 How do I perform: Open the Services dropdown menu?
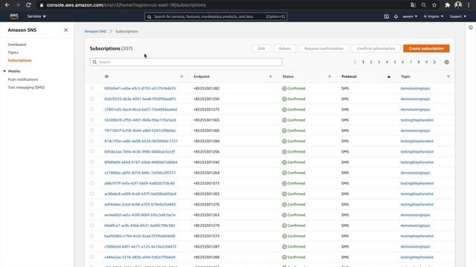(x=36, y=16)
